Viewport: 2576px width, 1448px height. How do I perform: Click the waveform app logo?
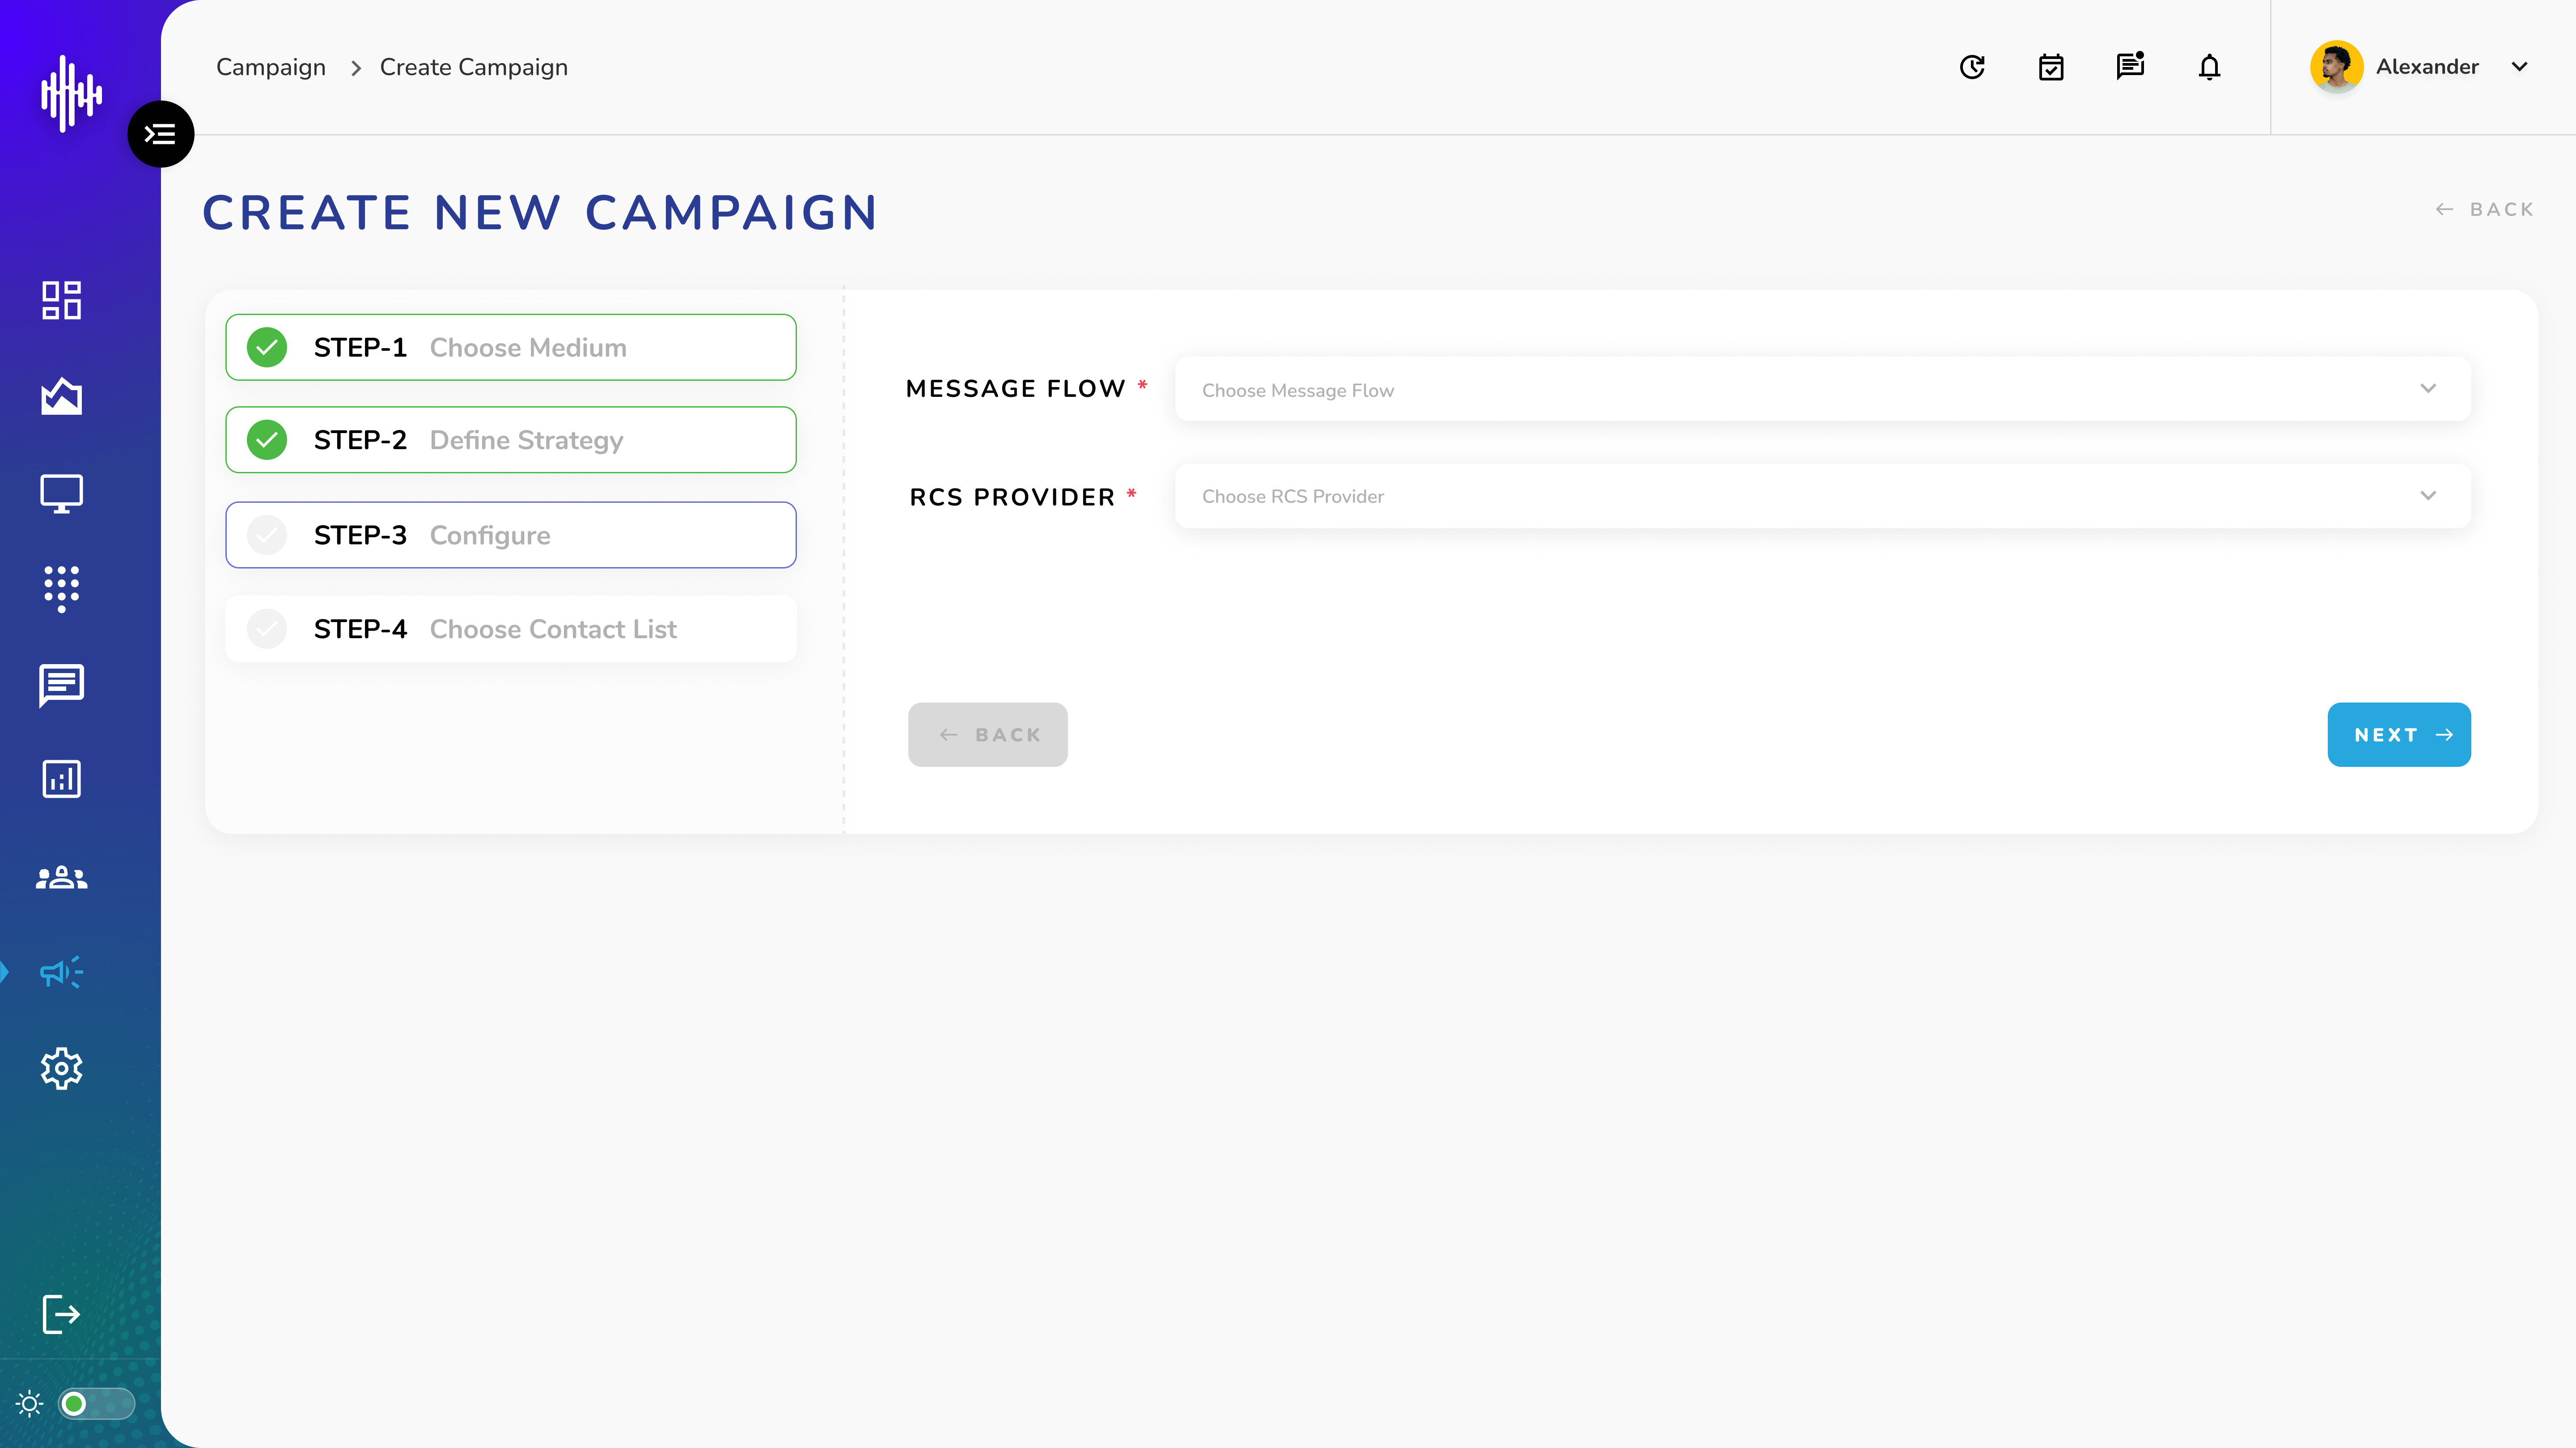(71, 94)
